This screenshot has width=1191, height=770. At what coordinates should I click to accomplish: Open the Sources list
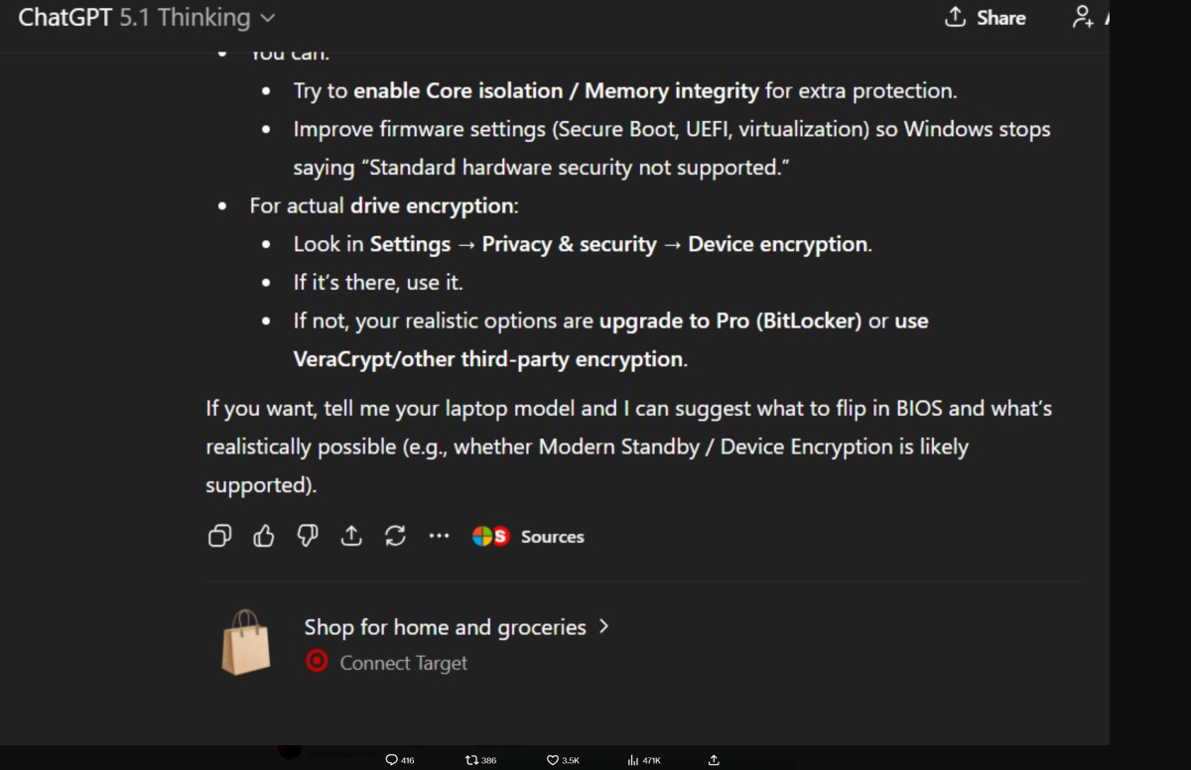pos(552,537)
